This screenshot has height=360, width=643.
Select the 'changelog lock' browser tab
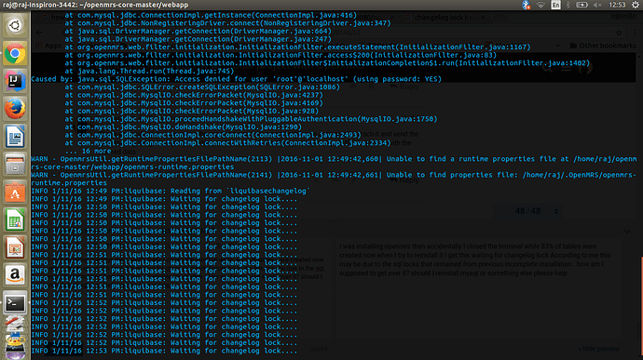click(x=443, y=17)
